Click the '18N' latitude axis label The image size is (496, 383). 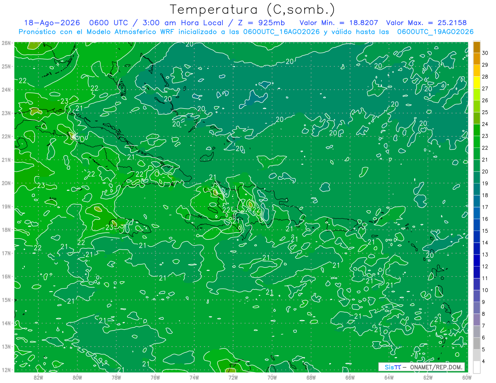6,230
